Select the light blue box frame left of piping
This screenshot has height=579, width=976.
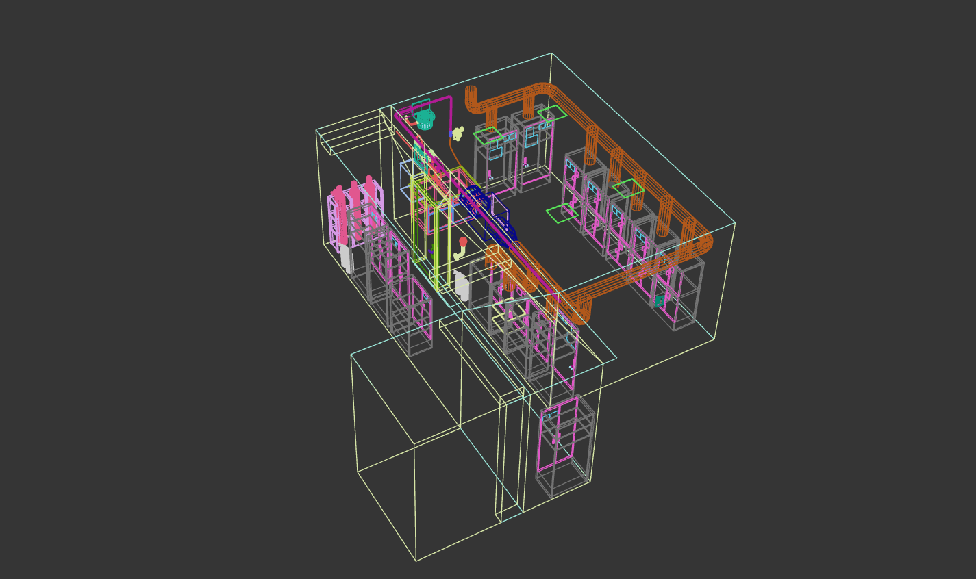(x=406, y=179)
